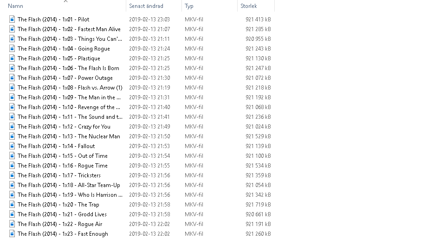
Task: Click the Typ column header
Action: (x=189, y=6)
